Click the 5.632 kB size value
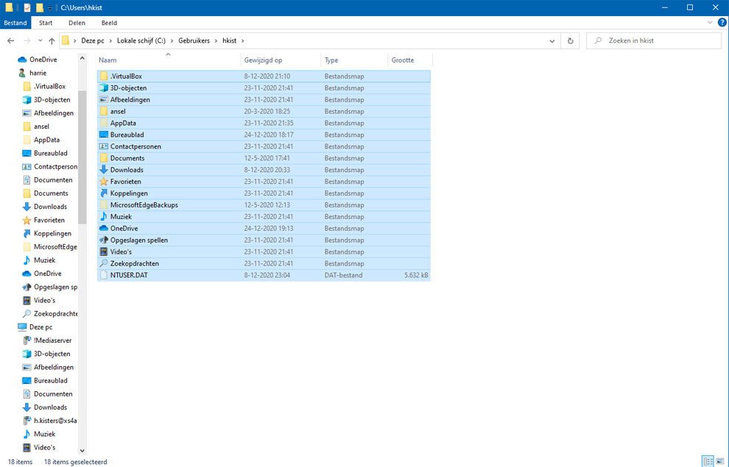Image resolution: width=729 pixels, height=467 pixels. pyautogui.click(x=416, y=275)
